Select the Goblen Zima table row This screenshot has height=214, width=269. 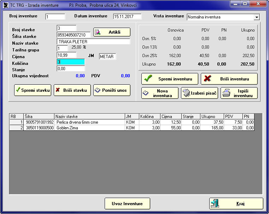90,128
